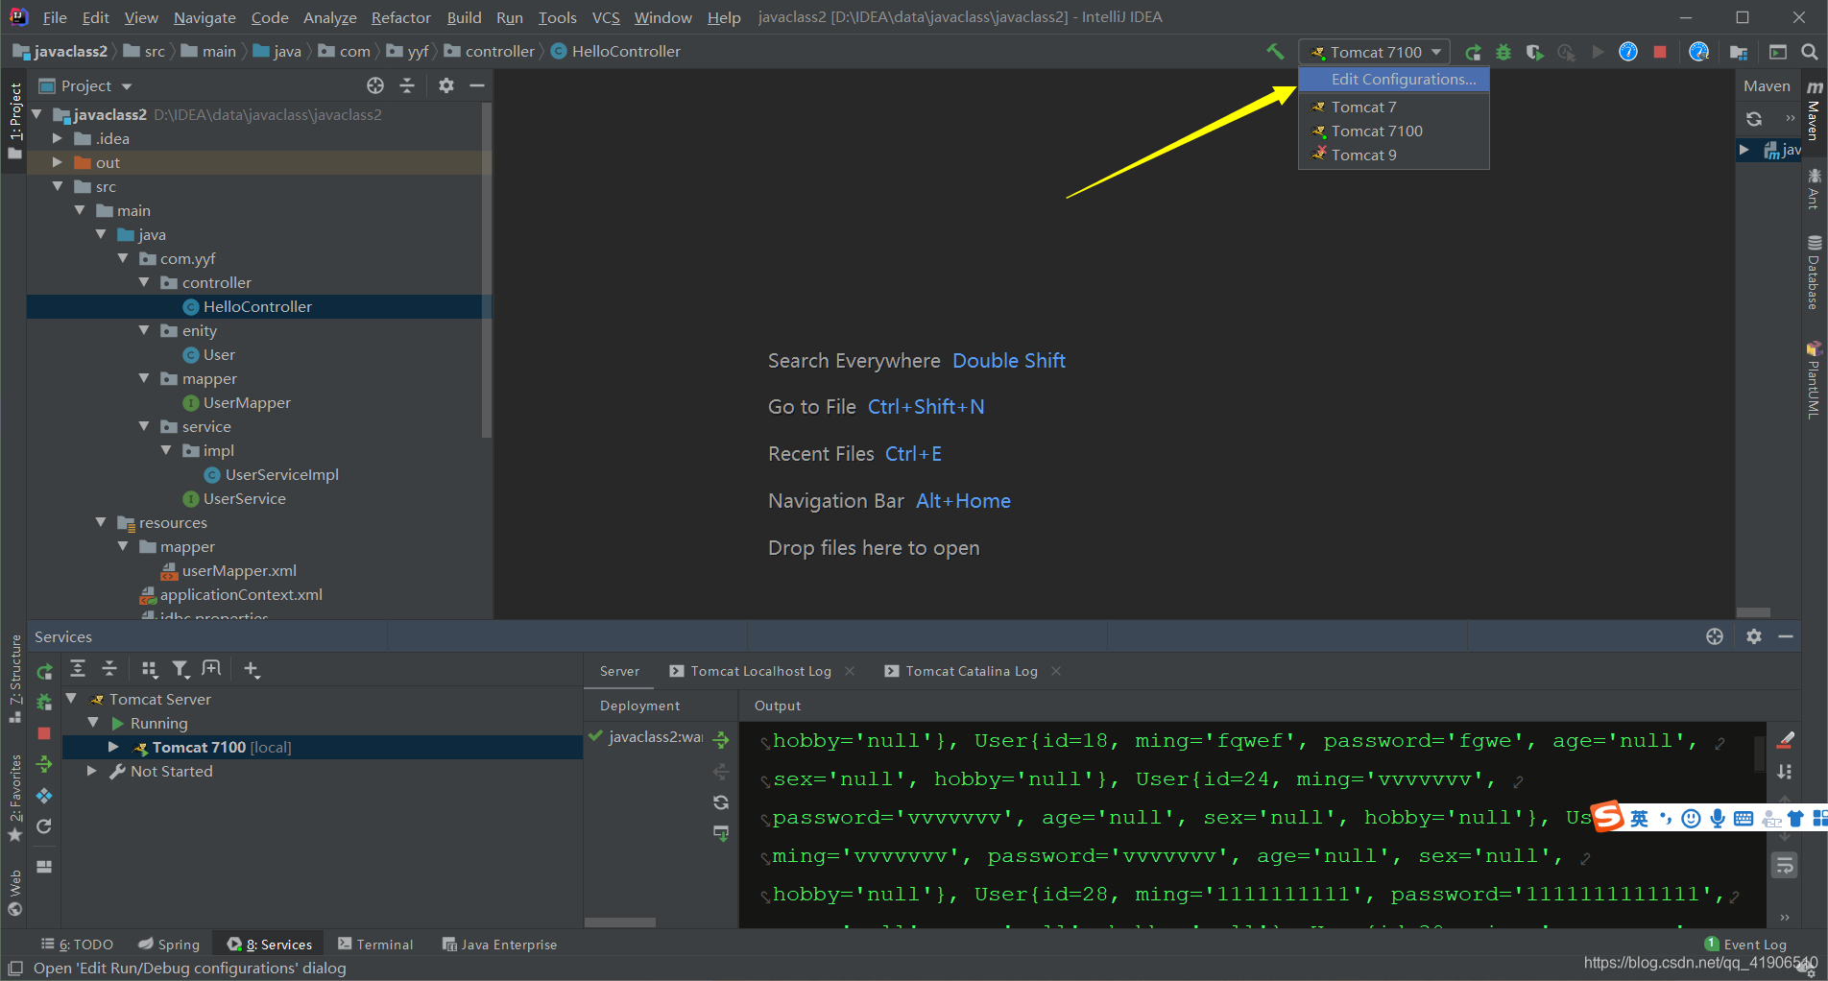Image resolution: width=1828 pixels, height=981 pixels.
Task: Click Update application refresh icon in Services
Action: pyautogui.click(x=44, y=826)
